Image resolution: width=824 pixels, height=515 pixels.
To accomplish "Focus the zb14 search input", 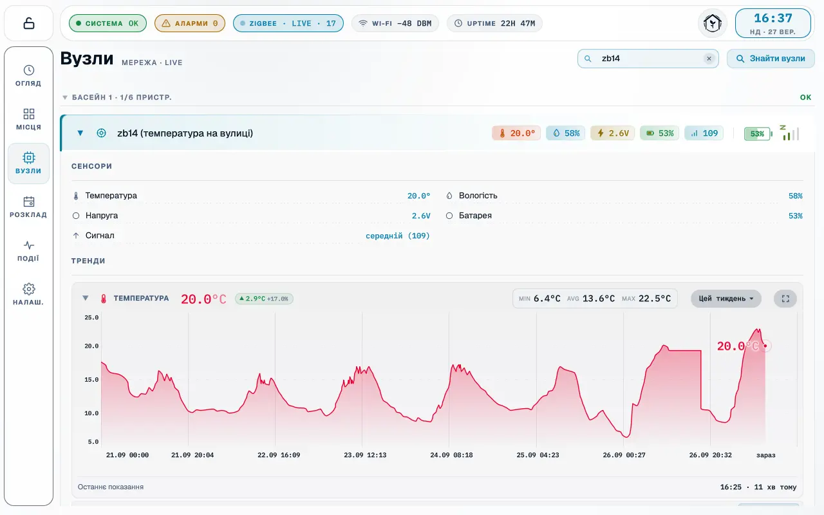I will click(x=647, y=59).
